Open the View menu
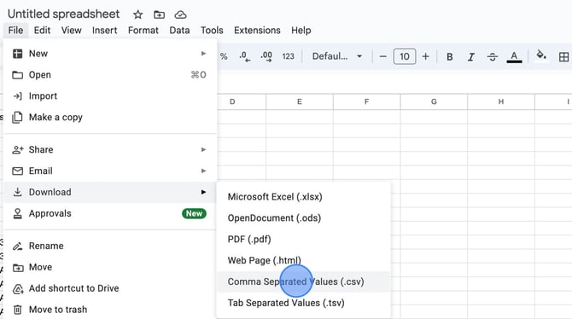This screenshot has width=572, height=319. coord(71,30)
